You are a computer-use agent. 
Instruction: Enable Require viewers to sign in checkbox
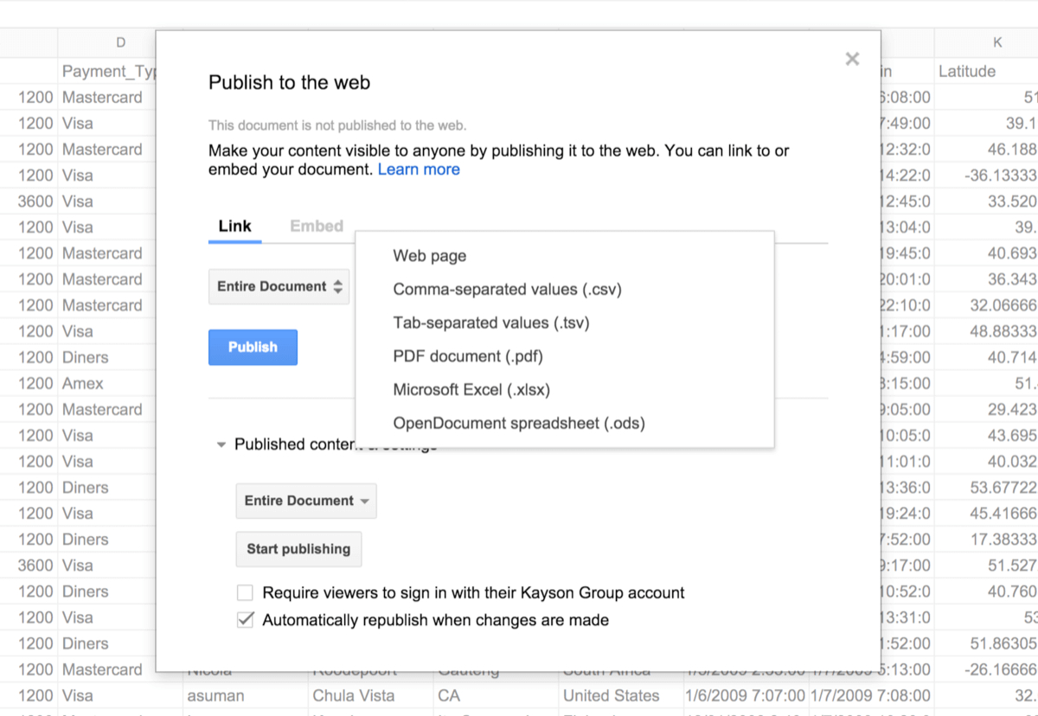(246, 593)
